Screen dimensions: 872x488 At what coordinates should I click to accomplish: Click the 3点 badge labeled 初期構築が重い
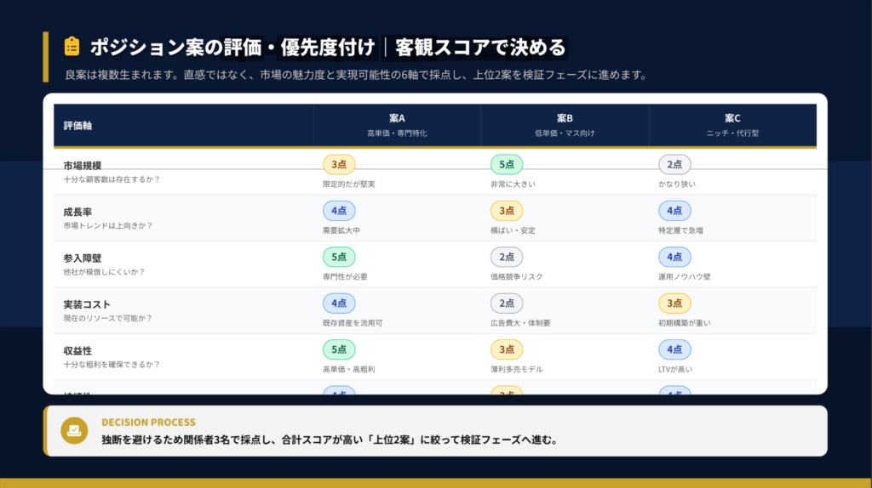point(674,304)
